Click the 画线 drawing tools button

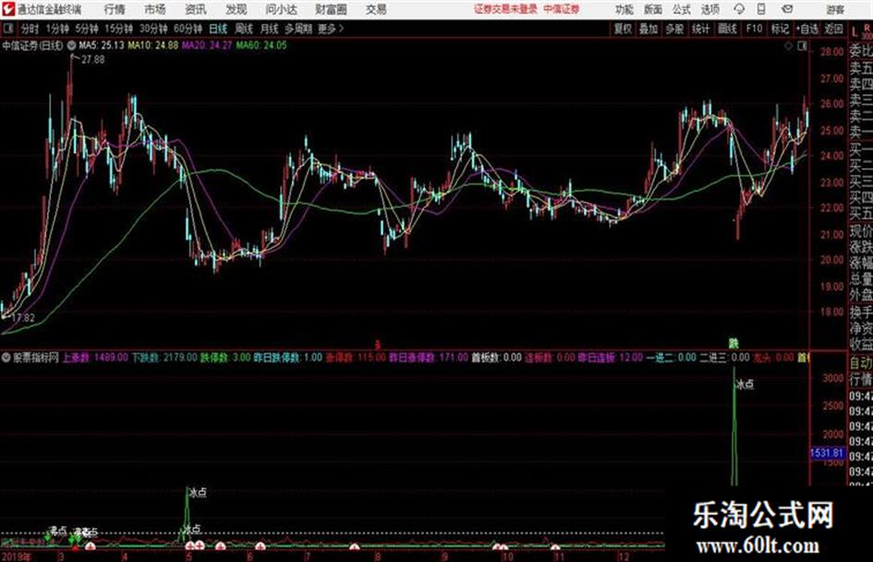coord(728,29)
